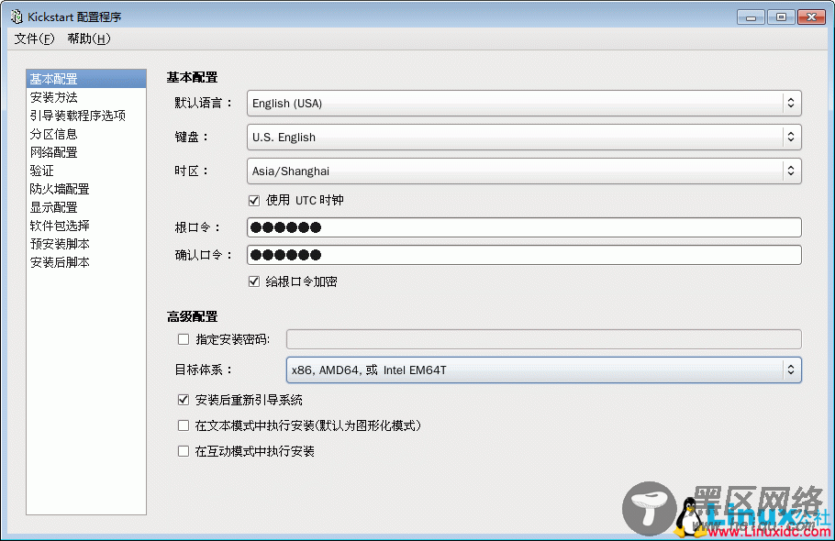Select 安装后脚本 in the sidebar
Screen dimensions: 835x541
pos(86,262)
